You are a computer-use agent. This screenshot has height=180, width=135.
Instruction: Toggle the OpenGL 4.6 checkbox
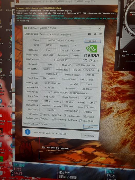(81, 121)
